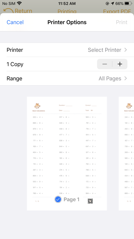Uncheck the Page 1 blue checkmark
Image resolution: width=134 pixels, height=239 pixels.
[x=58, y=200]
